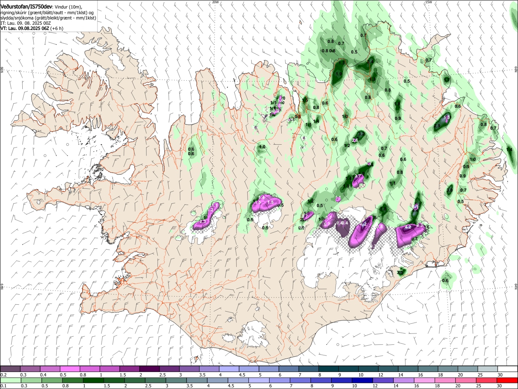Click the light pink 16–18 rain scale swatch
518x389 pixels.
(425, 380)
